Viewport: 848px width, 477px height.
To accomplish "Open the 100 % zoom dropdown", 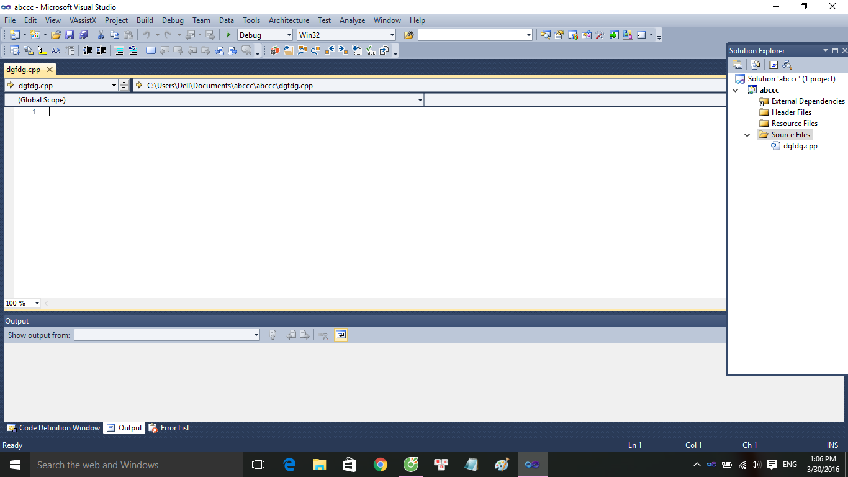I will pyautogui.click(x=37, y=303).
